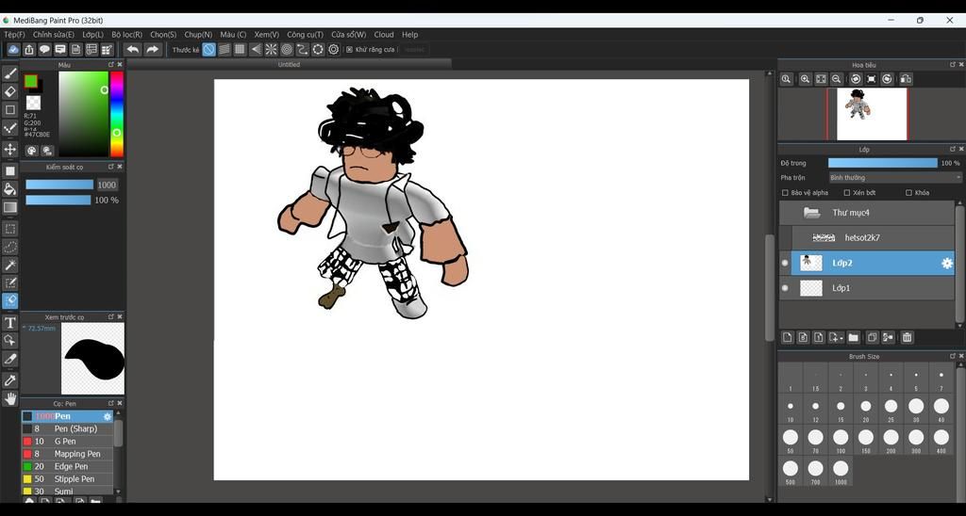Click the rainbow hue strip
Screen dimensions: 966x516
(116, 114)
